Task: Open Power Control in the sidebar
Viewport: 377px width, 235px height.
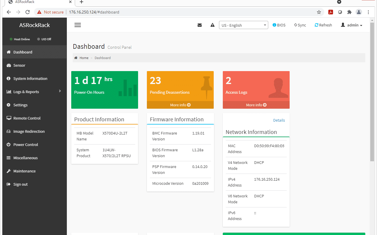Action: point(35,145)
